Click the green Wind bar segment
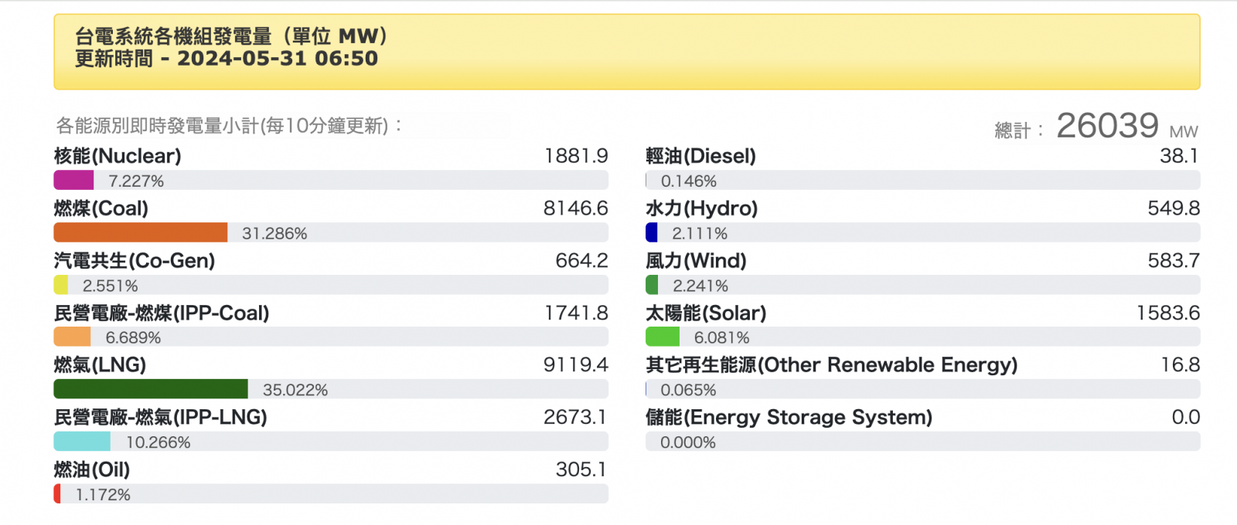Screen dimensions: 1237x525 [653, 285]
